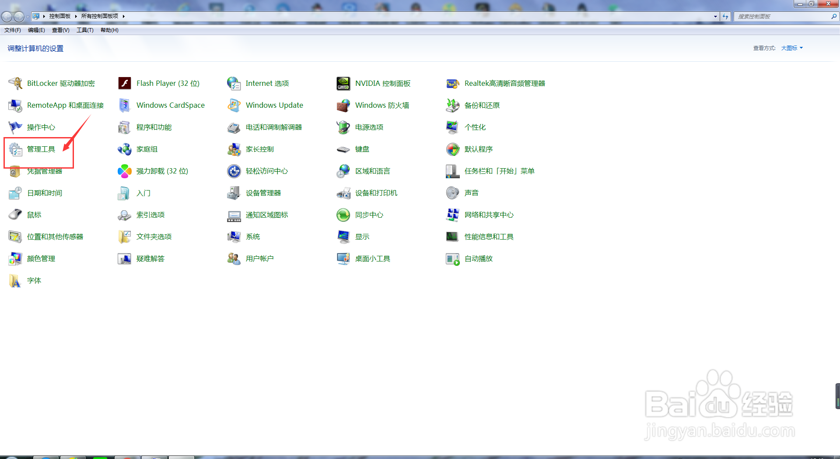The height and width of the screenshot is (459, 840).
Task: Open 工具(T) menu
Action: tap(85, 30)
